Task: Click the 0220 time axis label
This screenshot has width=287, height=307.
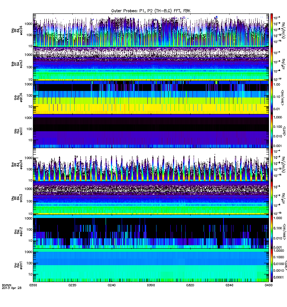Action: click(72, 285)
